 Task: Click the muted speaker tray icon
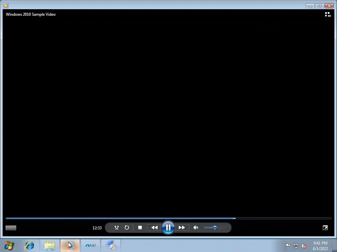304,246
